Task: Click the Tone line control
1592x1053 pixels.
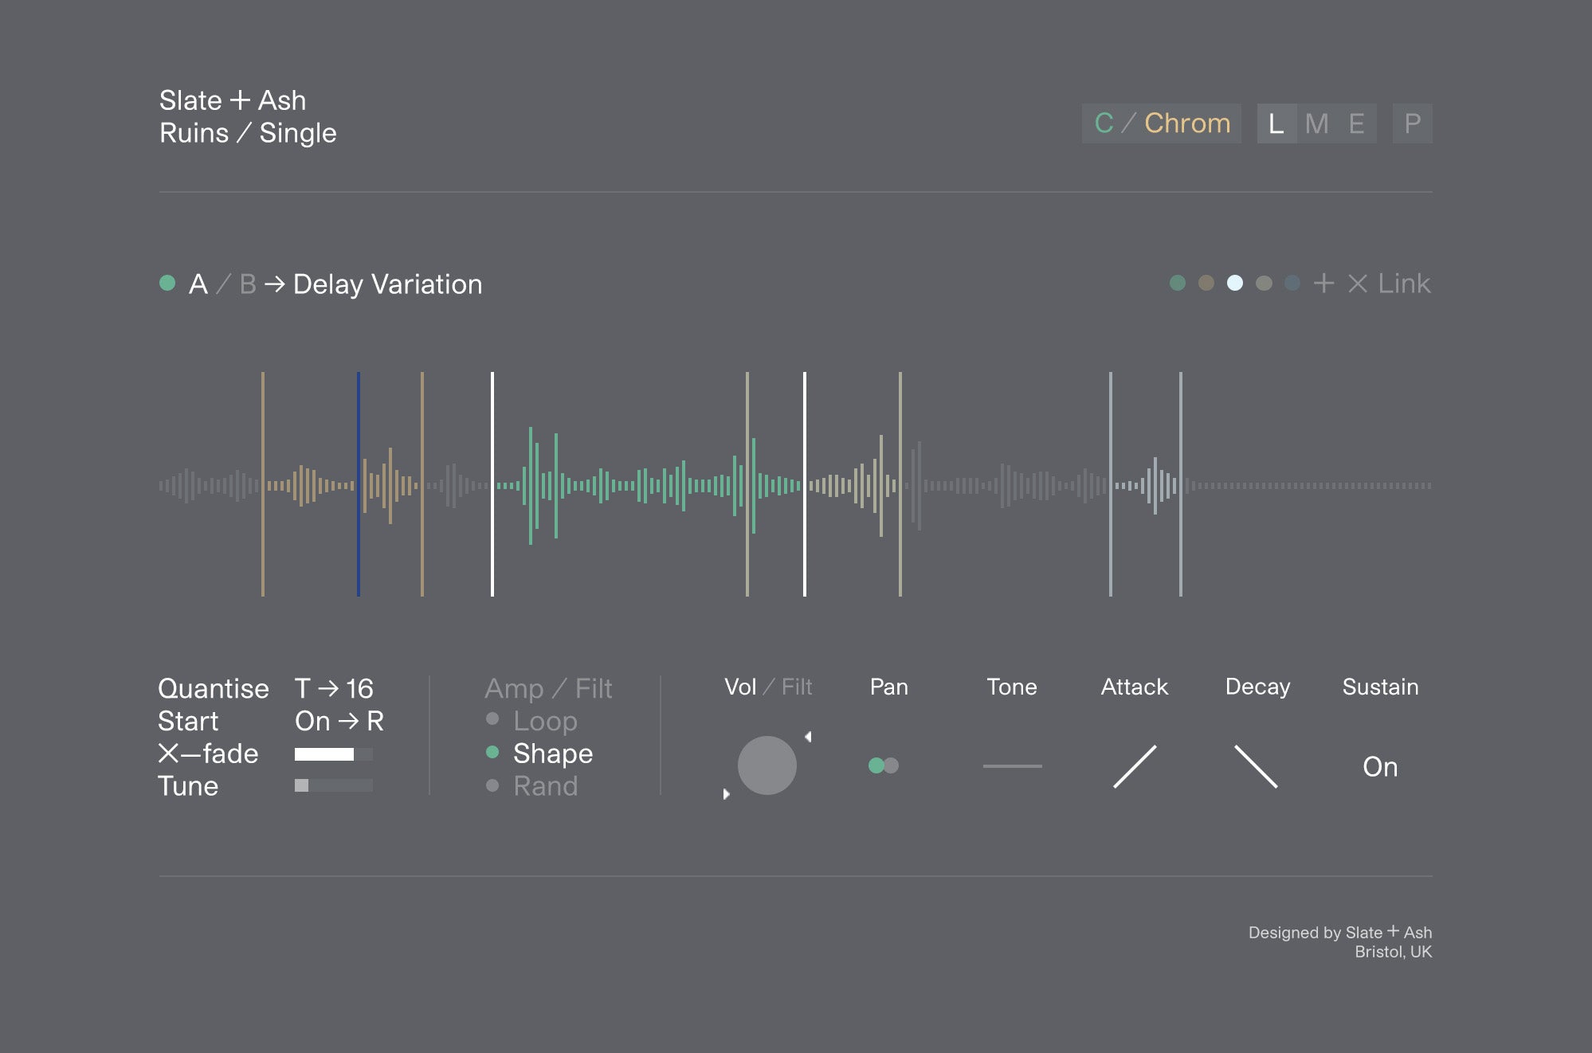Action: tap(1012, 766)
